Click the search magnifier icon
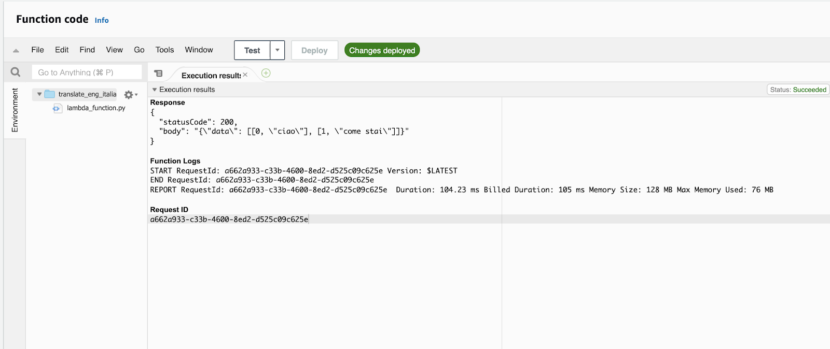This screenshot has width=830, height=349. [x=16, y=72]
